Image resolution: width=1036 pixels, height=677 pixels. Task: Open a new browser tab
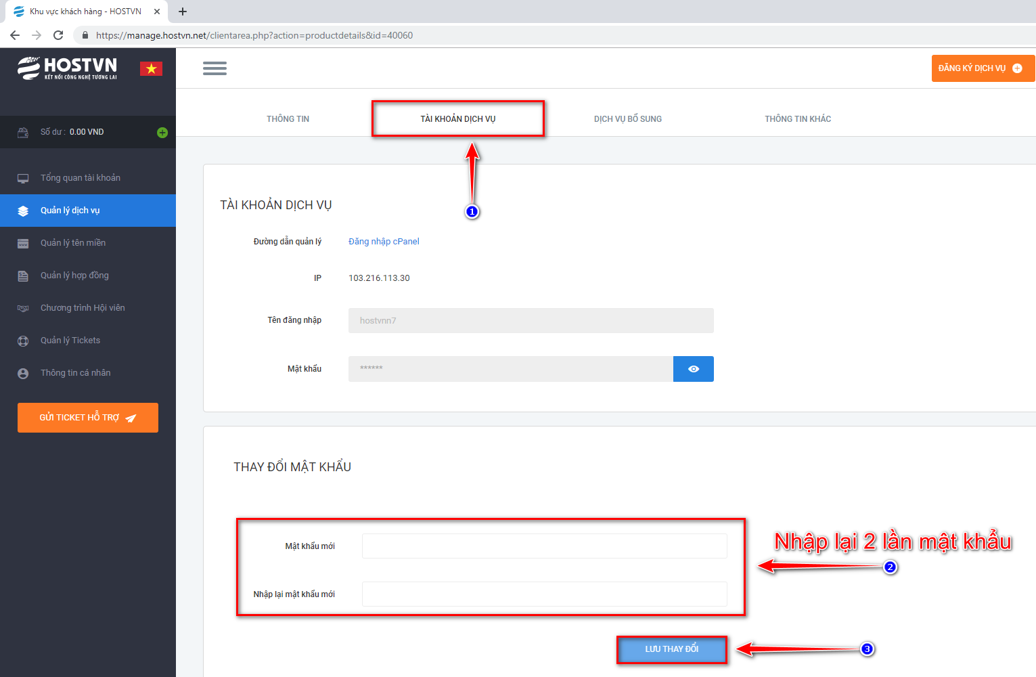(183, 12)
